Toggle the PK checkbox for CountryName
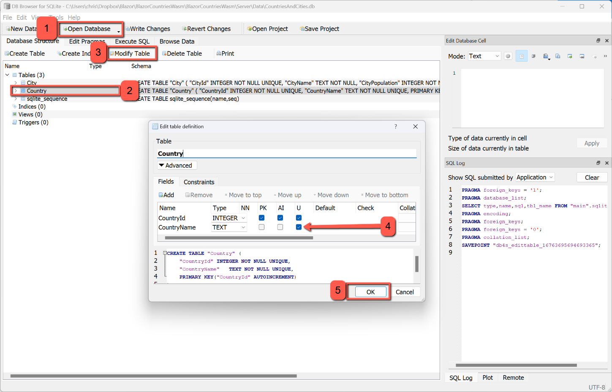The height and width of the screenshot is (392, 612). tap(261, 227)
